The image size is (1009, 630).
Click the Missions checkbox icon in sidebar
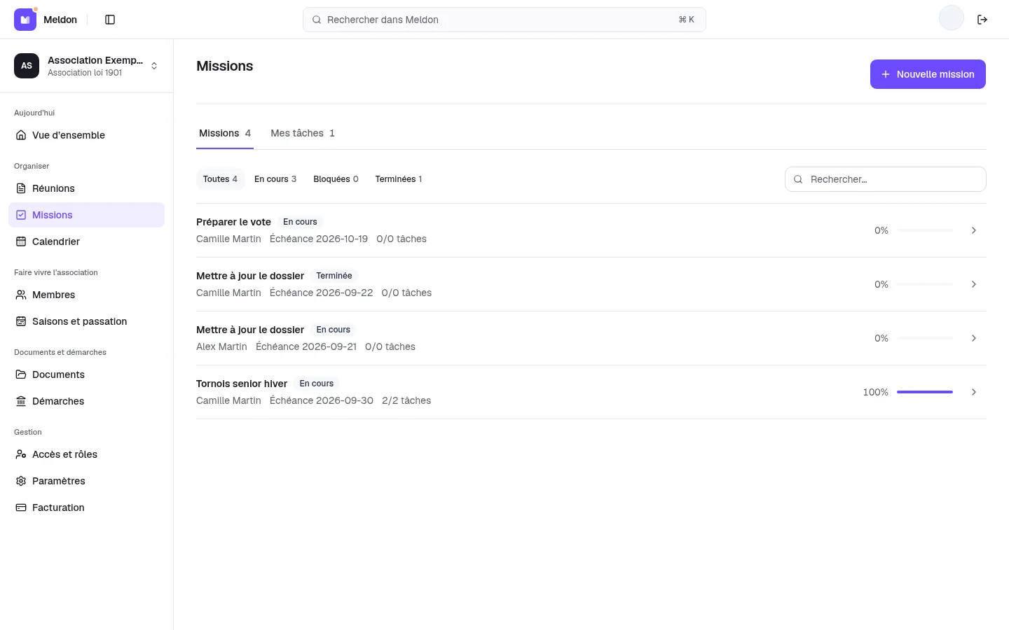[x=21, y=215]
